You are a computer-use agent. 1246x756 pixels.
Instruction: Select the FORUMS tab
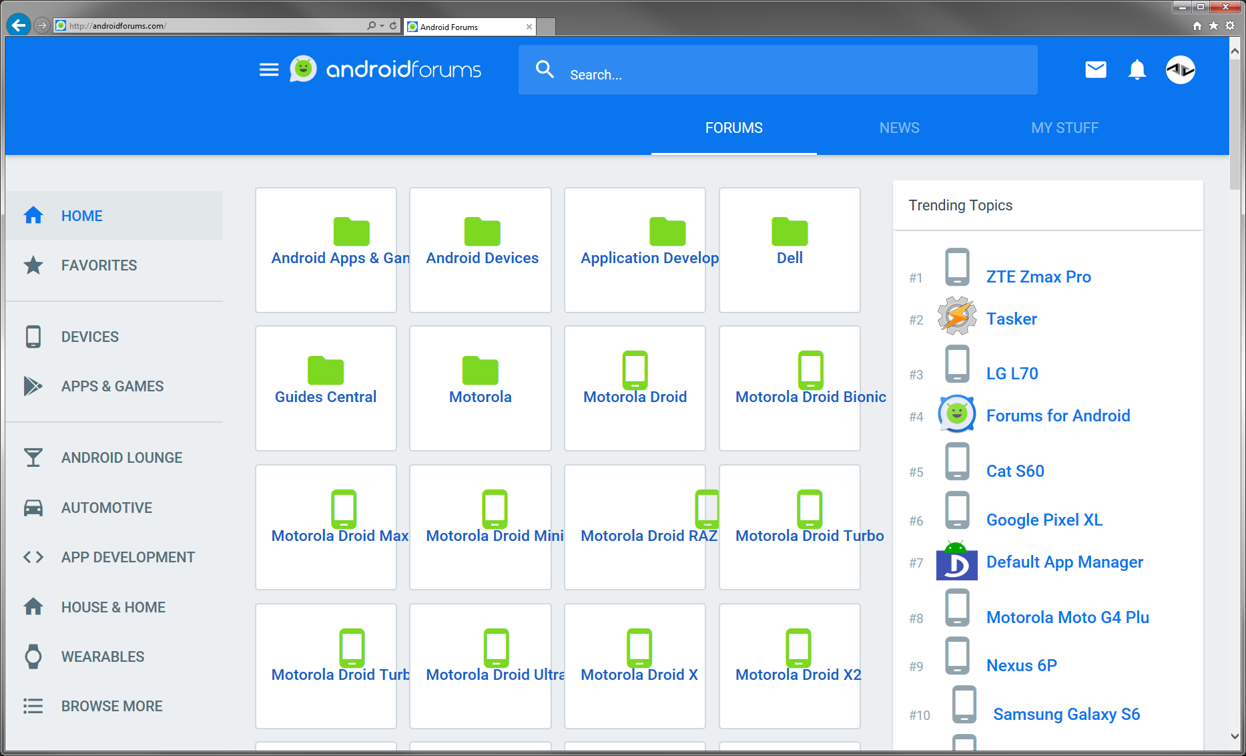(x=733, y=128)
